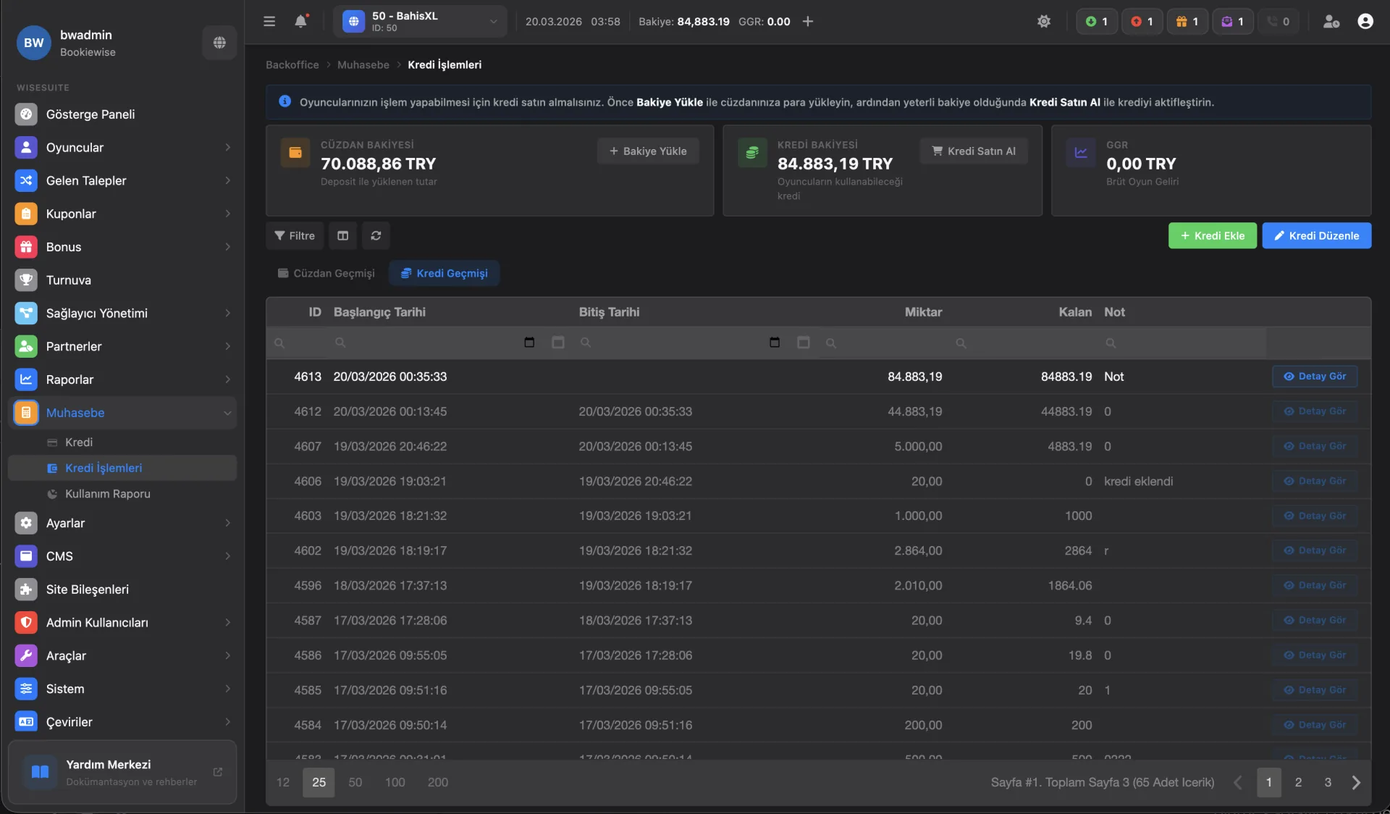Switch to Cüzdan Geçmişi tab

coord(327,273)
